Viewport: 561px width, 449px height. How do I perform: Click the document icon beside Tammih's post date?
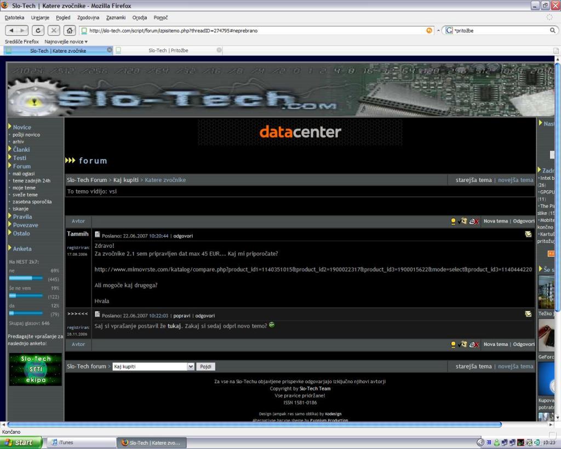98,235
